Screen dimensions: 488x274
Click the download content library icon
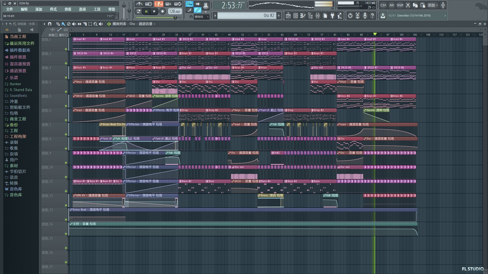click(383, 16)
